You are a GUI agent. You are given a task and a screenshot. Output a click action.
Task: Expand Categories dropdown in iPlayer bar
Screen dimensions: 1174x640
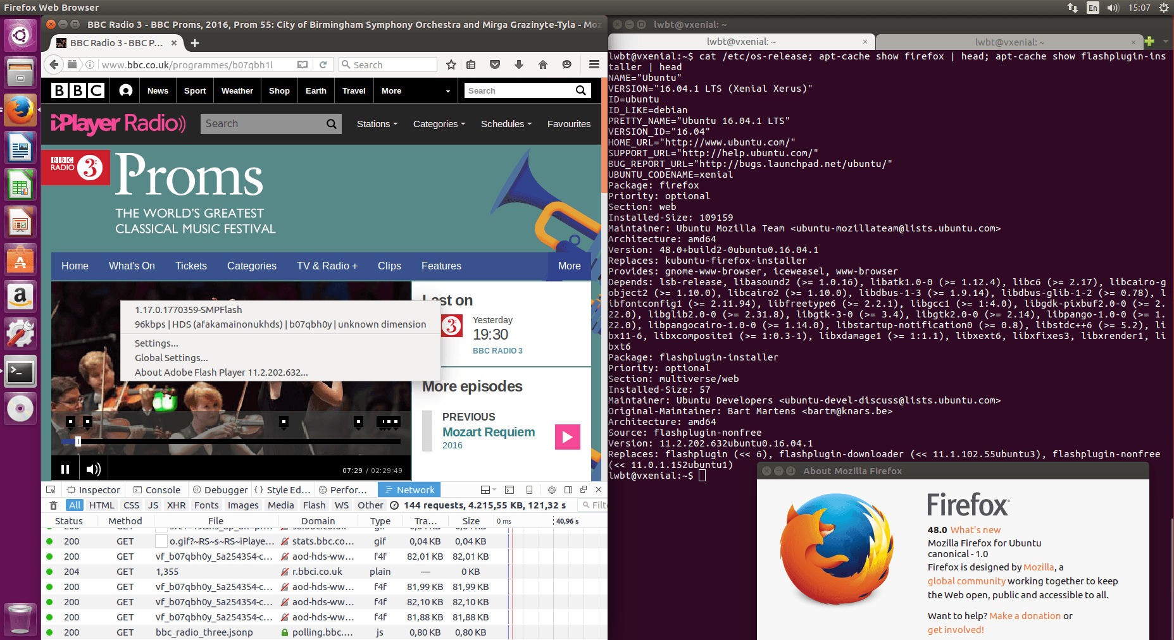[439, 124]
